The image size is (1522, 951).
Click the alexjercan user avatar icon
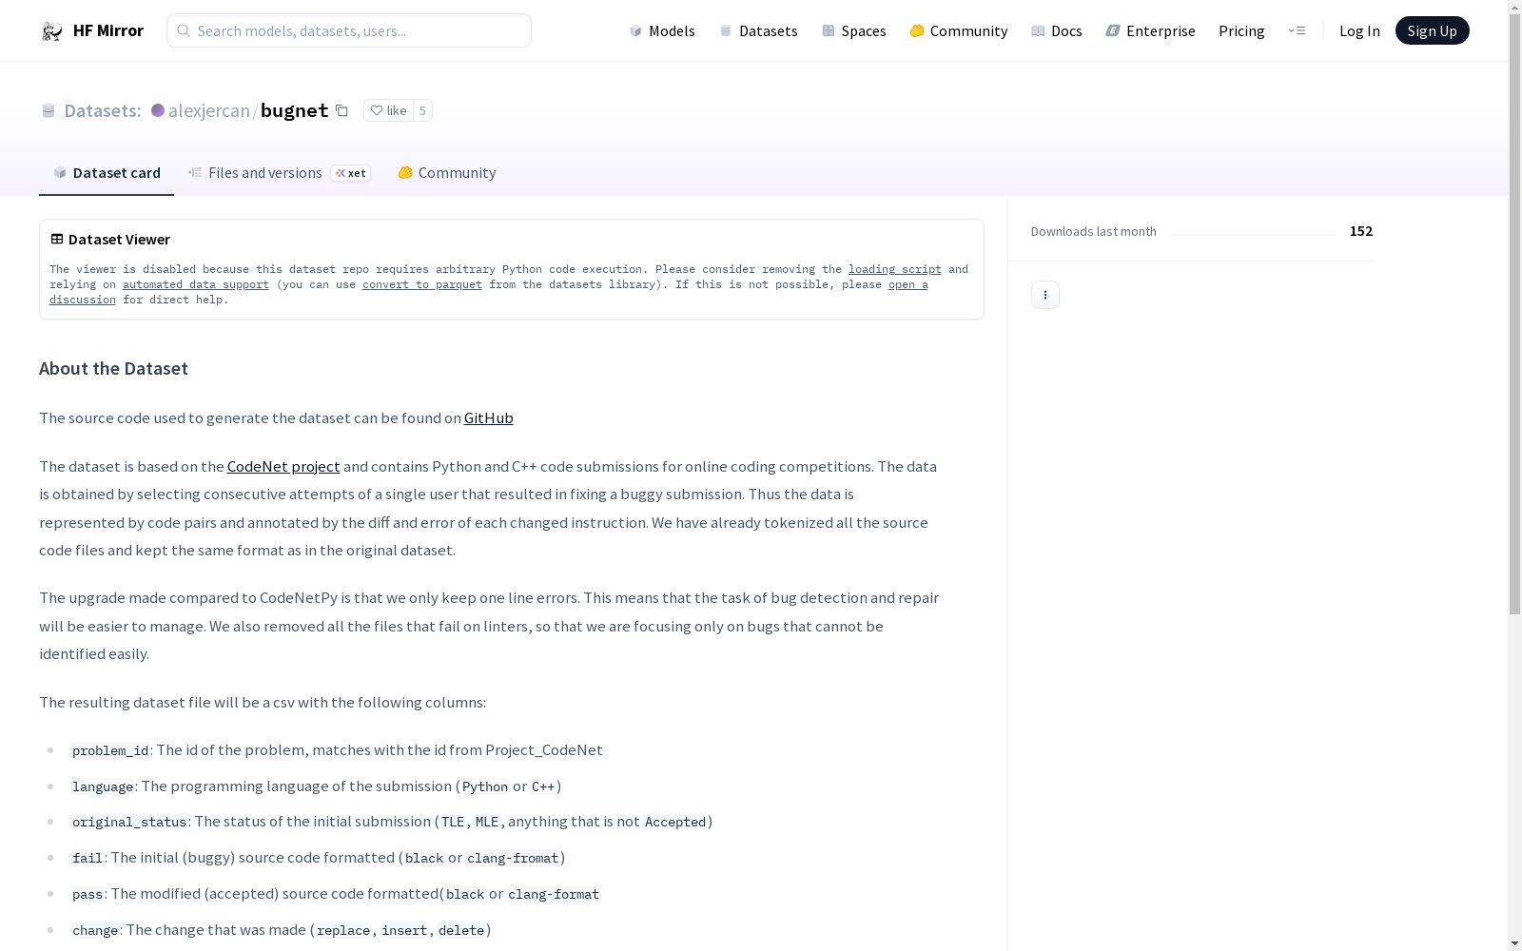(x=158, y=110)
